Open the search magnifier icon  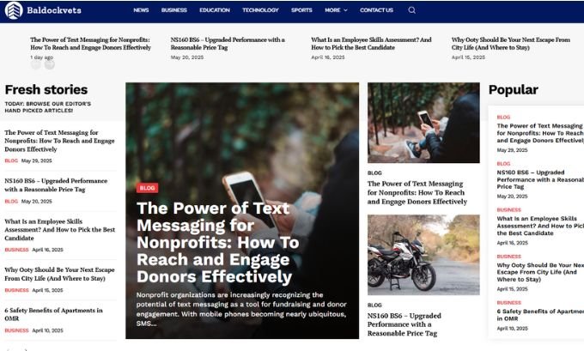pos(411,10)
